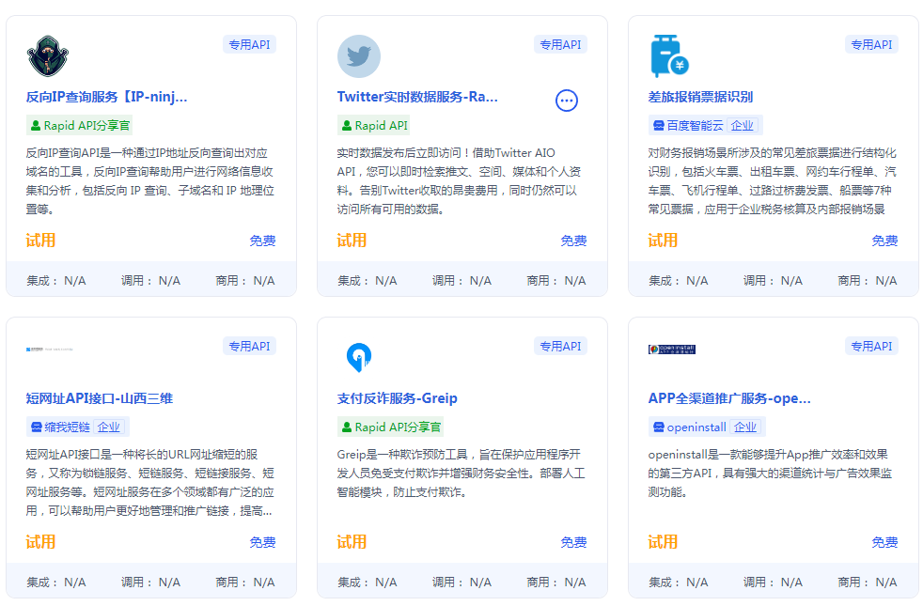This screenshot has height=606, width=923.
Task: Click the Twitter bird logo icon
Action: coord(359,55)
